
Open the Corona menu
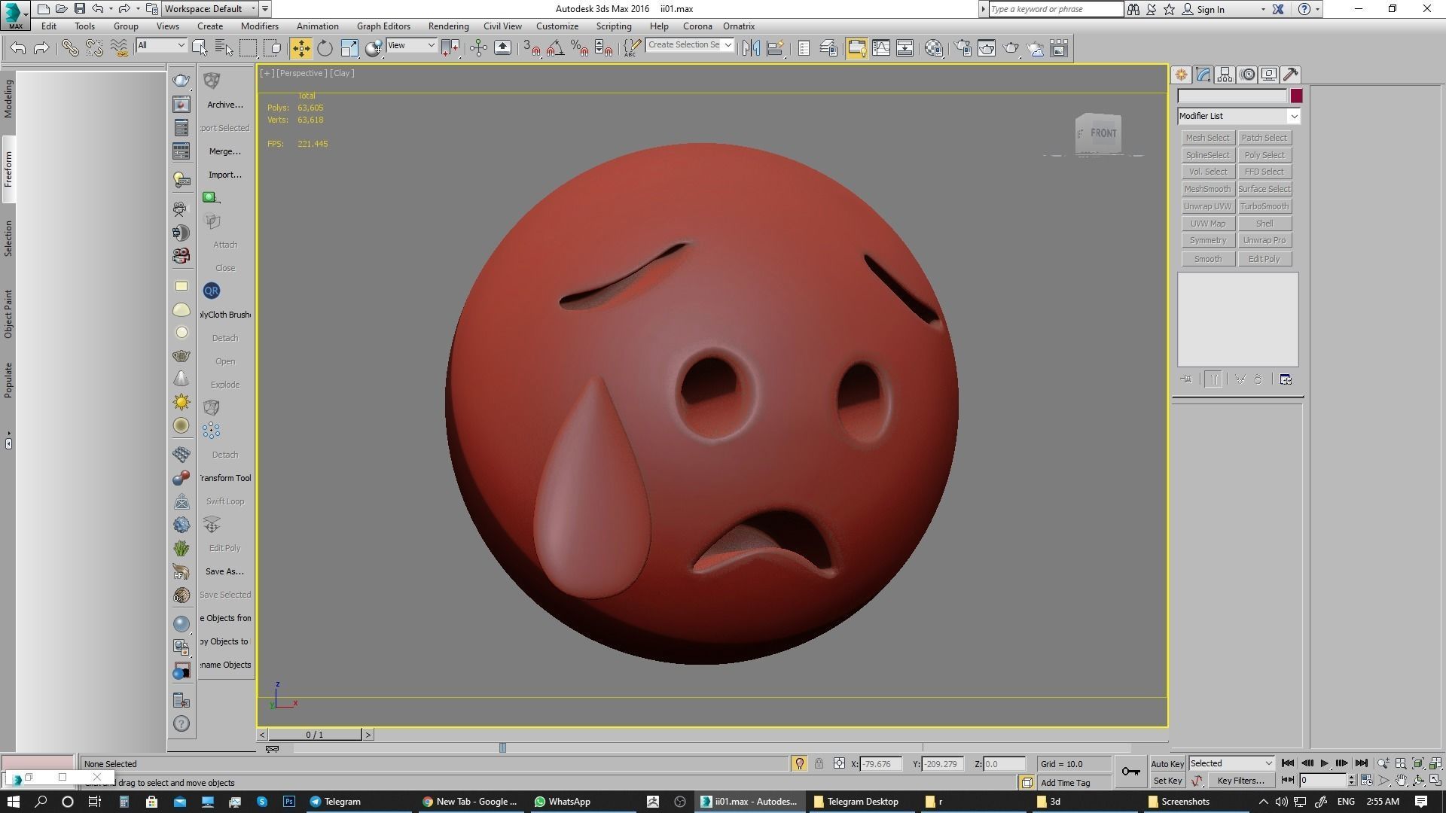(697, 26)
